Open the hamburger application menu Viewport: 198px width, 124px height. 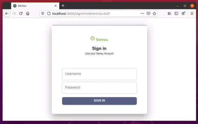point(192,13)
